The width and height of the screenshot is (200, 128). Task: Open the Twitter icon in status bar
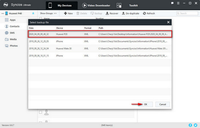point(195,125)
